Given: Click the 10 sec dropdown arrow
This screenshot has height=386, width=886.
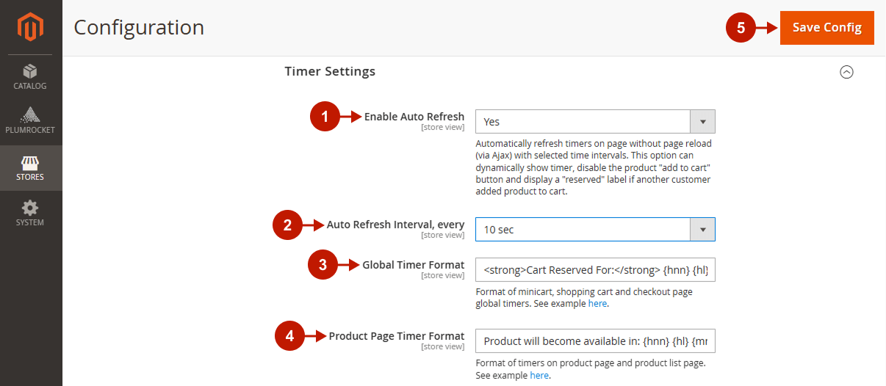Looking at the screenshot, I should pyautogui.click(x=702, y=230).
